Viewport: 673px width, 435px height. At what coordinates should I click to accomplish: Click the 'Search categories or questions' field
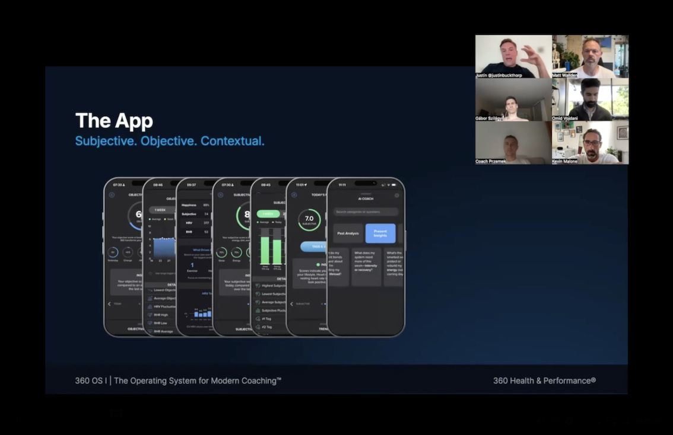click(366, 212)
